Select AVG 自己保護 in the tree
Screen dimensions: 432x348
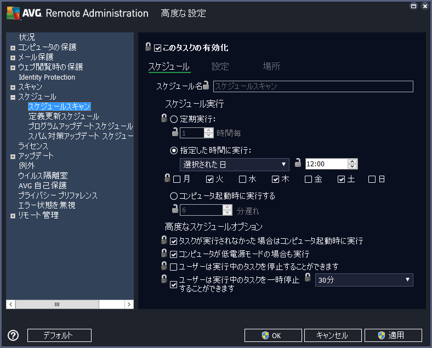(43, 186)
